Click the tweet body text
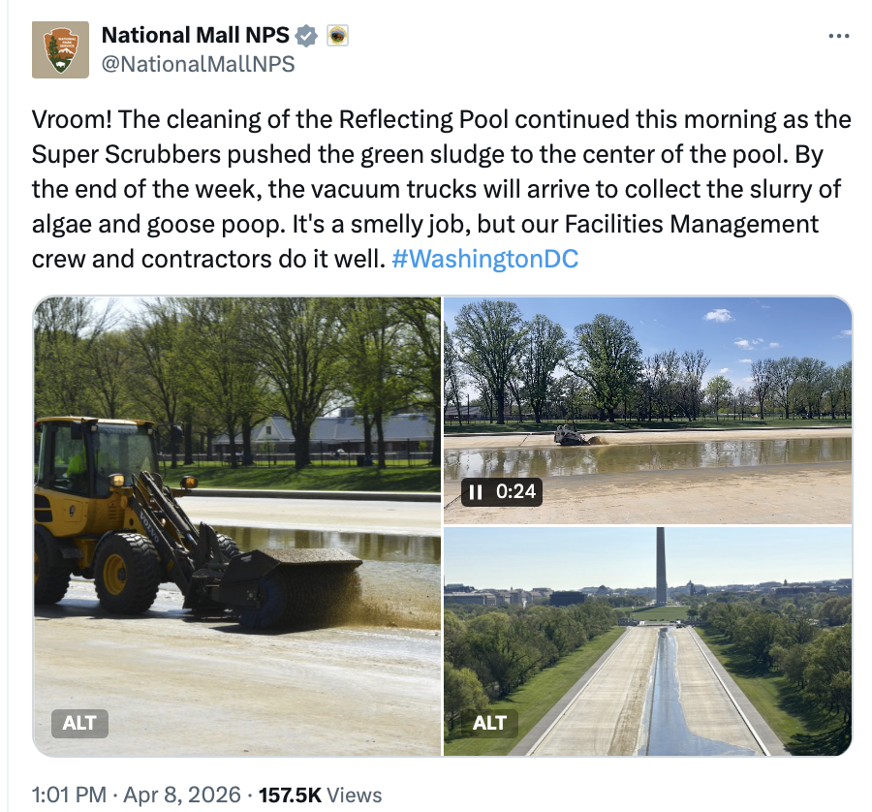This screenshot has width=872, height=812. tap(441, 189)
